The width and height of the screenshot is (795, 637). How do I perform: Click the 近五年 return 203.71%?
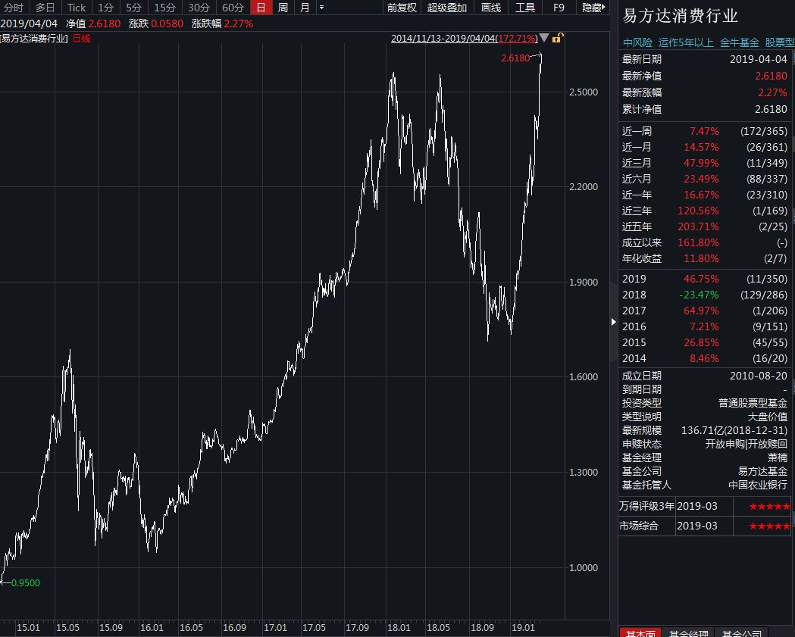coord(698,226)
